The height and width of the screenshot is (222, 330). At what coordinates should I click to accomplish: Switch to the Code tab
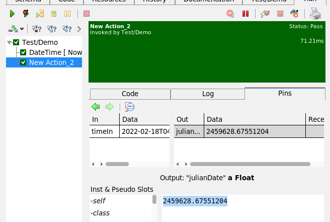(x=130, y=94)
